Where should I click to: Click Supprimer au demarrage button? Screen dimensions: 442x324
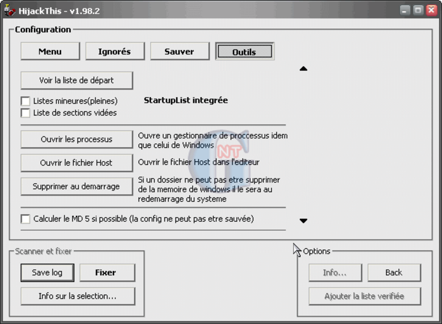pos(77,186)
